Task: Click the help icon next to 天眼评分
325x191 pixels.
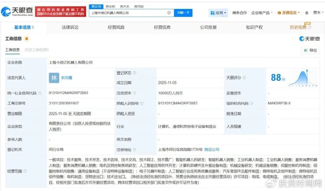Action: click(244, 78)
